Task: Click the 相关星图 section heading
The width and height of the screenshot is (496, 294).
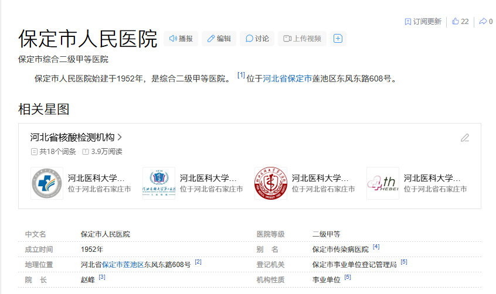Action: 43,110
